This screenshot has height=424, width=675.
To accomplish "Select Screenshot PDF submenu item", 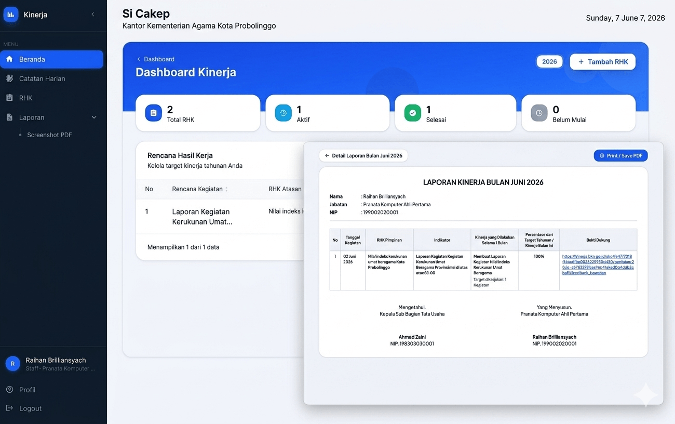I will pos(49,135).
